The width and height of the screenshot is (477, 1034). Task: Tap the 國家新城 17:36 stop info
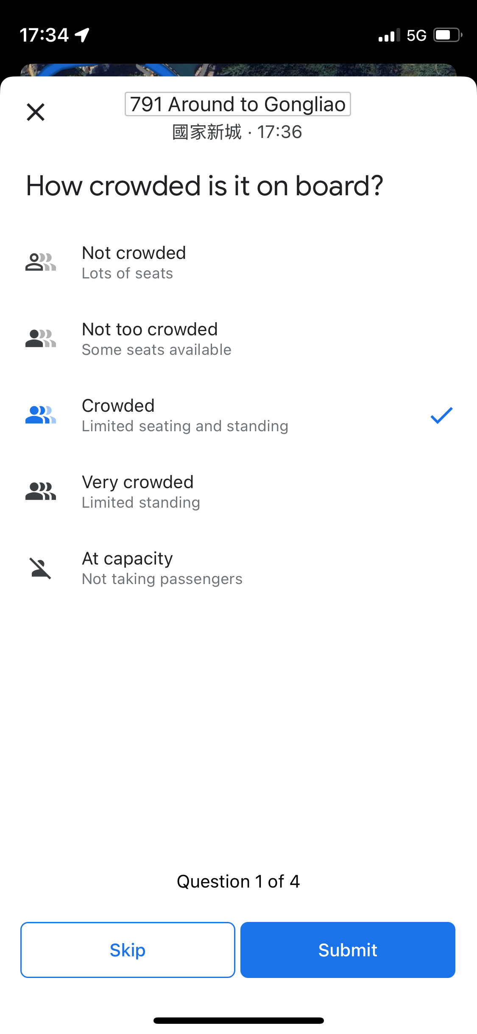[237, 132]
